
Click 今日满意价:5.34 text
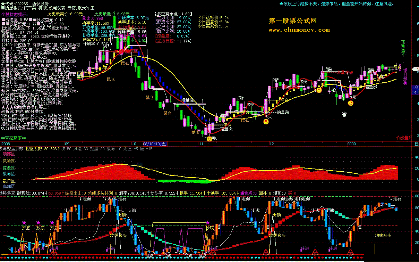coord(213,22)
